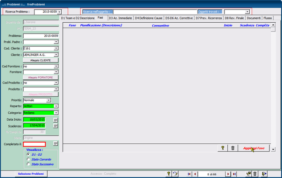Click the Aggiungi Fase button
Viewport: 282px width, 178px height.
coord(254,148)
